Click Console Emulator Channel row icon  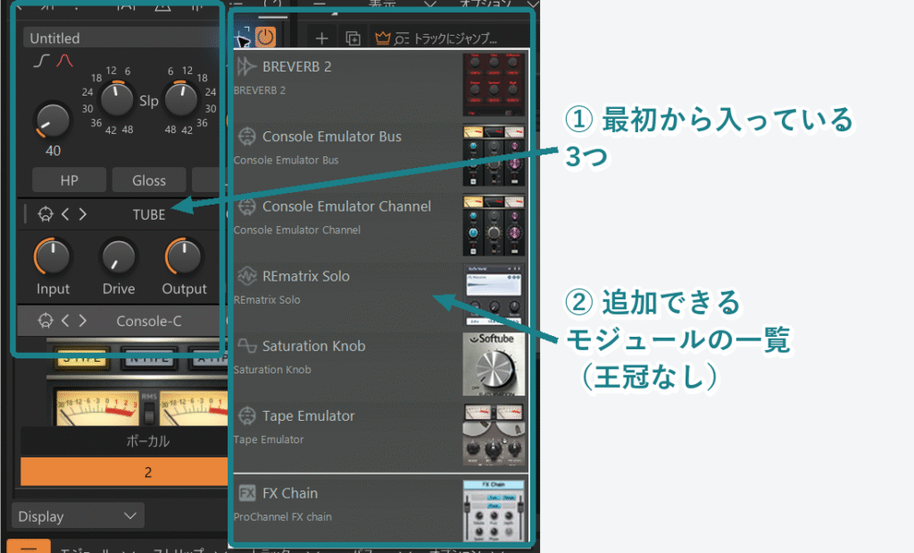[247, 206]
